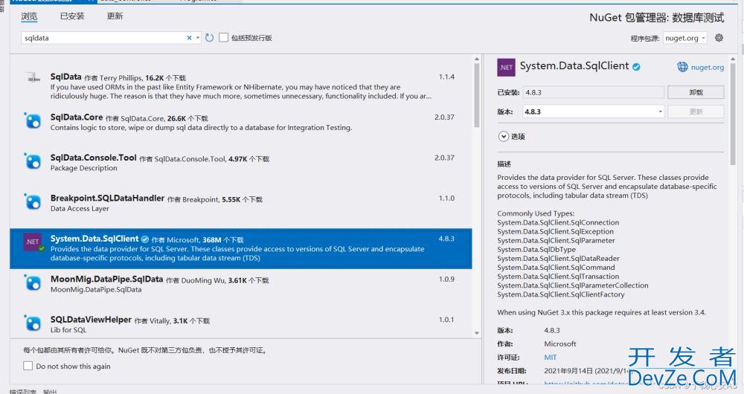Select the SQLDataViewHelper package title
The height and width of the screenshot is (394, 744).
tap(91, 320)
